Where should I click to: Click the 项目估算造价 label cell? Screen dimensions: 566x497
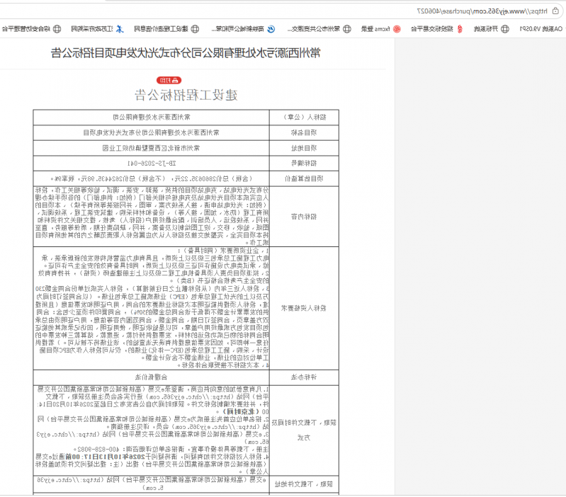pyautogui.click(x=304, y=178)
